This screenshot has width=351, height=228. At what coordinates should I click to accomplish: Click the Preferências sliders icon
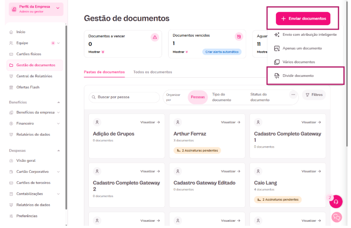coord(11,216)
